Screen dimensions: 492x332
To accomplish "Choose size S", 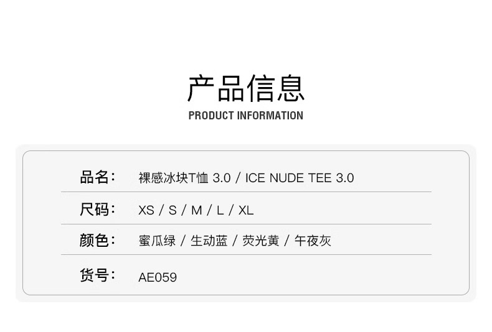I will 173,210.
